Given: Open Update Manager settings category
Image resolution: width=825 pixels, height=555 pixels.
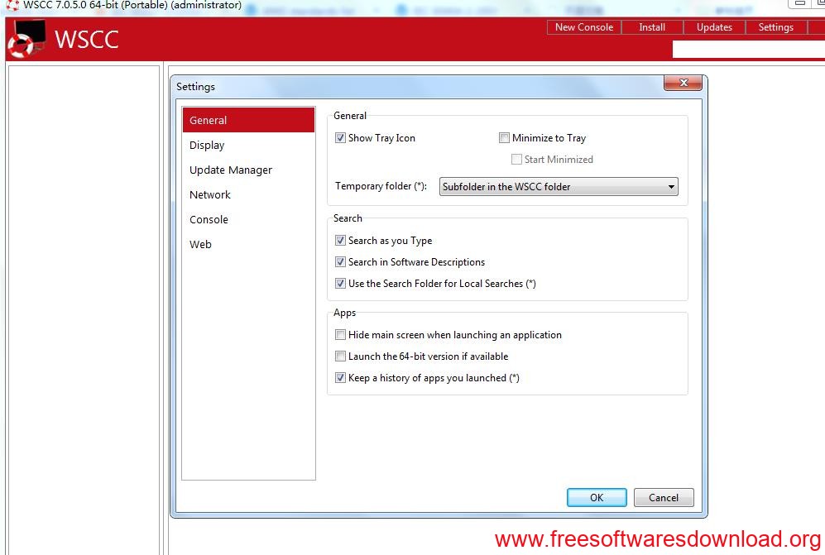Looking at the screenshot, I should [x=248, y=170].
